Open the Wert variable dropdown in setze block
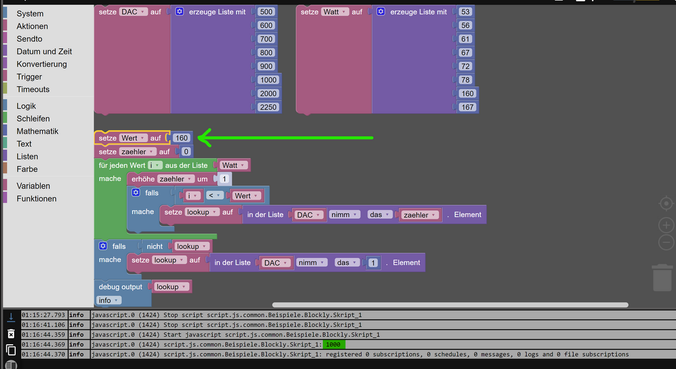 coord(134,138)
